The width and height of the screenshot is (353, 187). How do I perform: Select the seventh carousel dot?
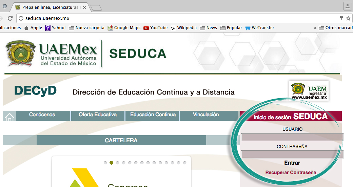tap(142, 163)
